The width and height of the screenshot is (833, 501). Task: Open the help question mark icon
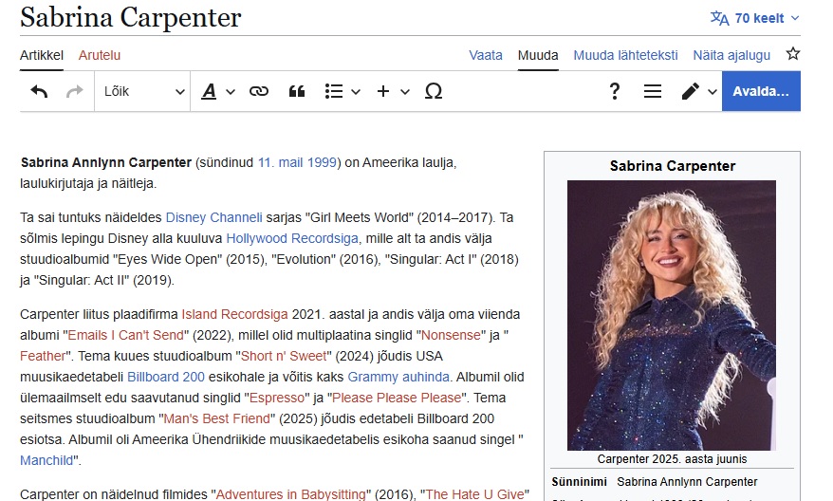(x=615, y=91)
